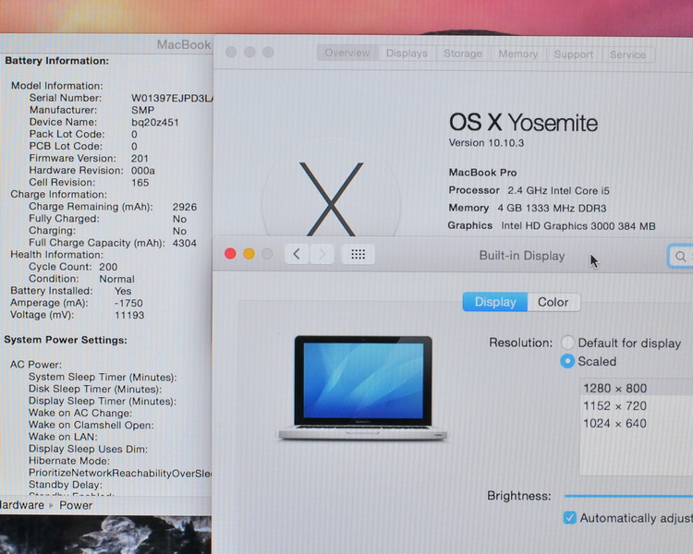Click Full Charge Capacity value 4304
Screen dimensions: 693x554
click(x=184, y=243)
